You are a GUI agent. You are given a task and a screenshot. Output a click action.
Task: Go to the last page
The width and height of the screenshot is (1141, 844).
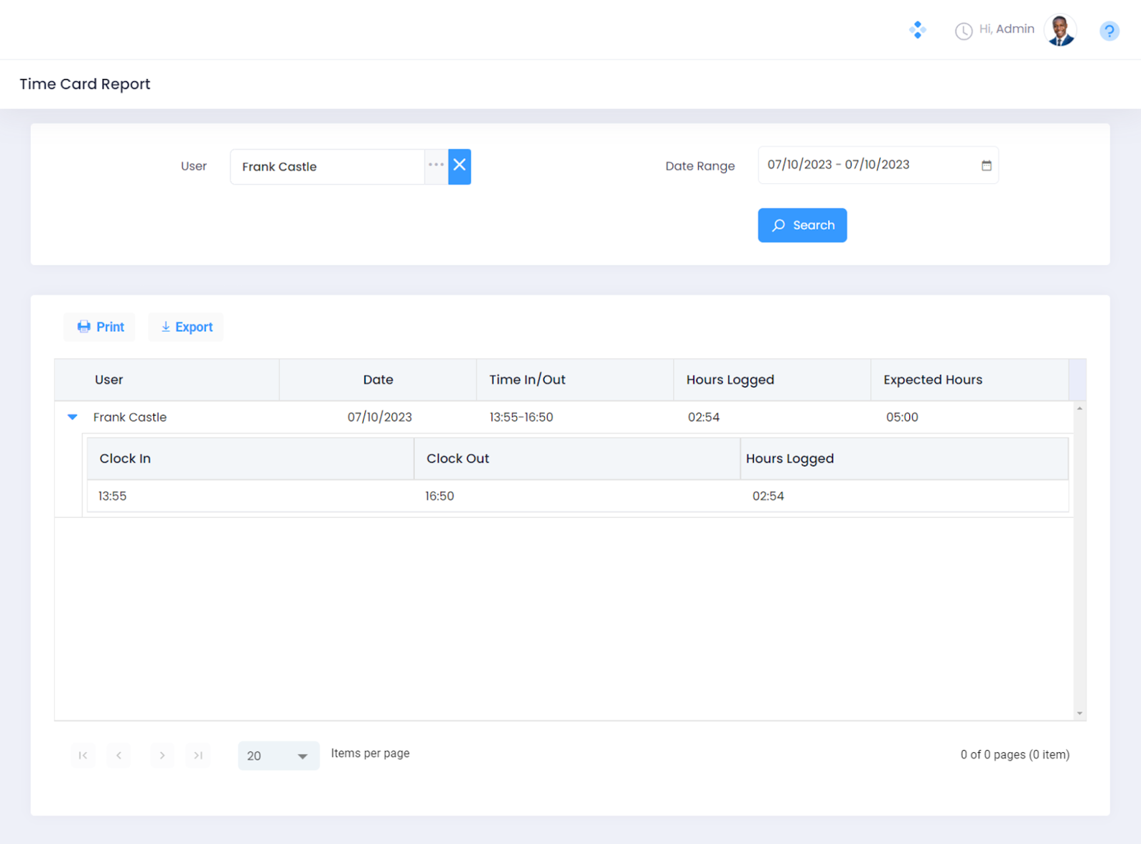tap(198, 756)
